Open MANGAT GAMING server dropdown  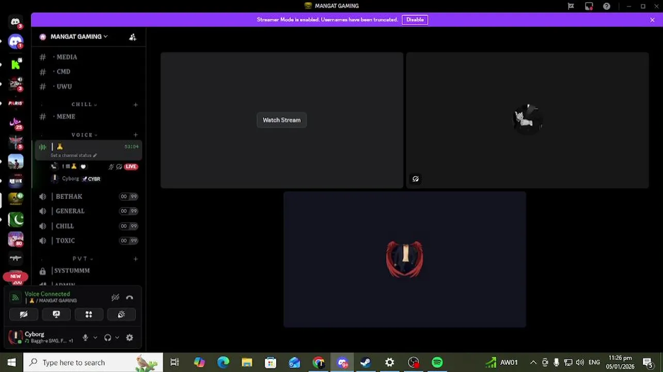[x=78, y=37]
